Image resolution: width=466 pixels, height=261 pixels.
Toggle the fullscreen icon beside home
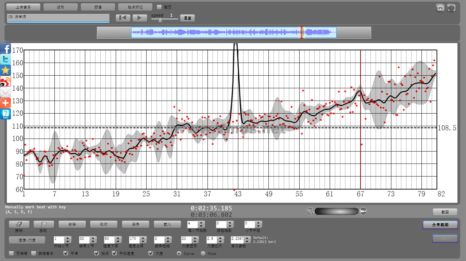coord(451,8)
